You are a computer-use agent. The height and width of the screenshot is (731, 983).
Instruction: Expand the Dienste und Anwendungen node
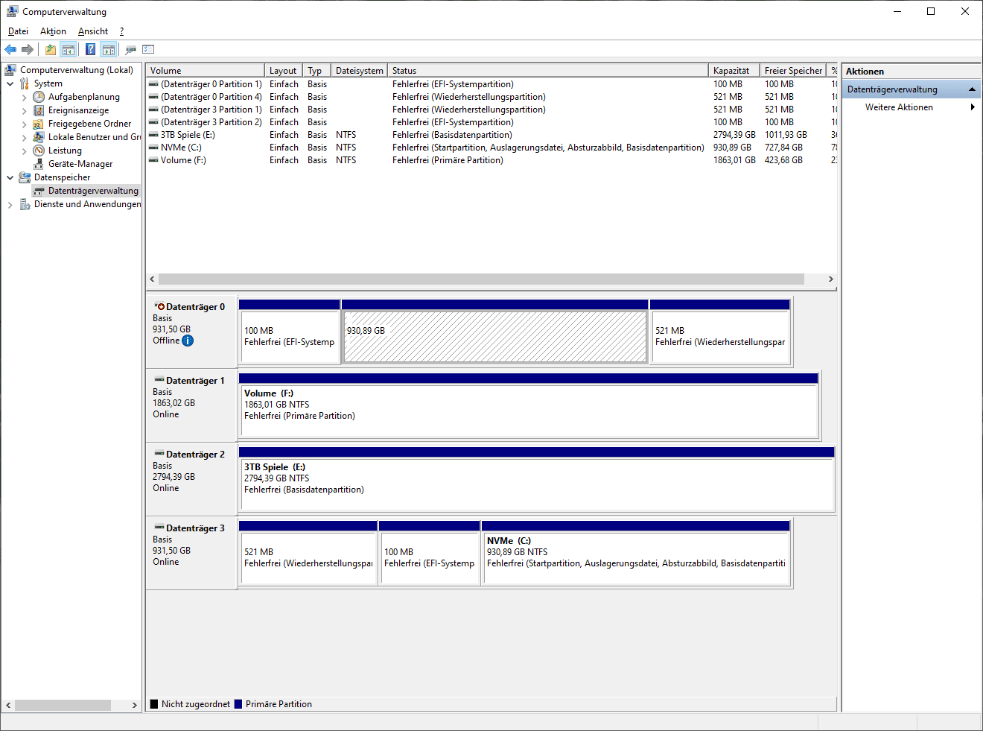coord(10,204)
